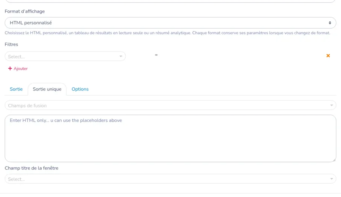Image resolution: width=341 pixels, height=197 pixels.
Task: Remove the filter with the orange X
Action: tap(328, 56)
